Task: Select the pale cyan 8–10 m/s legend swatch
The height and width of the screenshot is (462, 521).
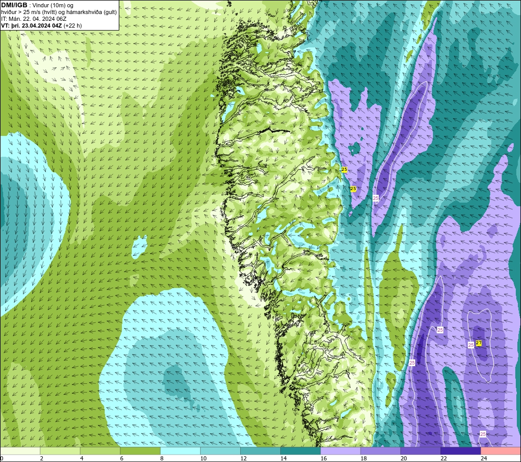Action: 180,451
